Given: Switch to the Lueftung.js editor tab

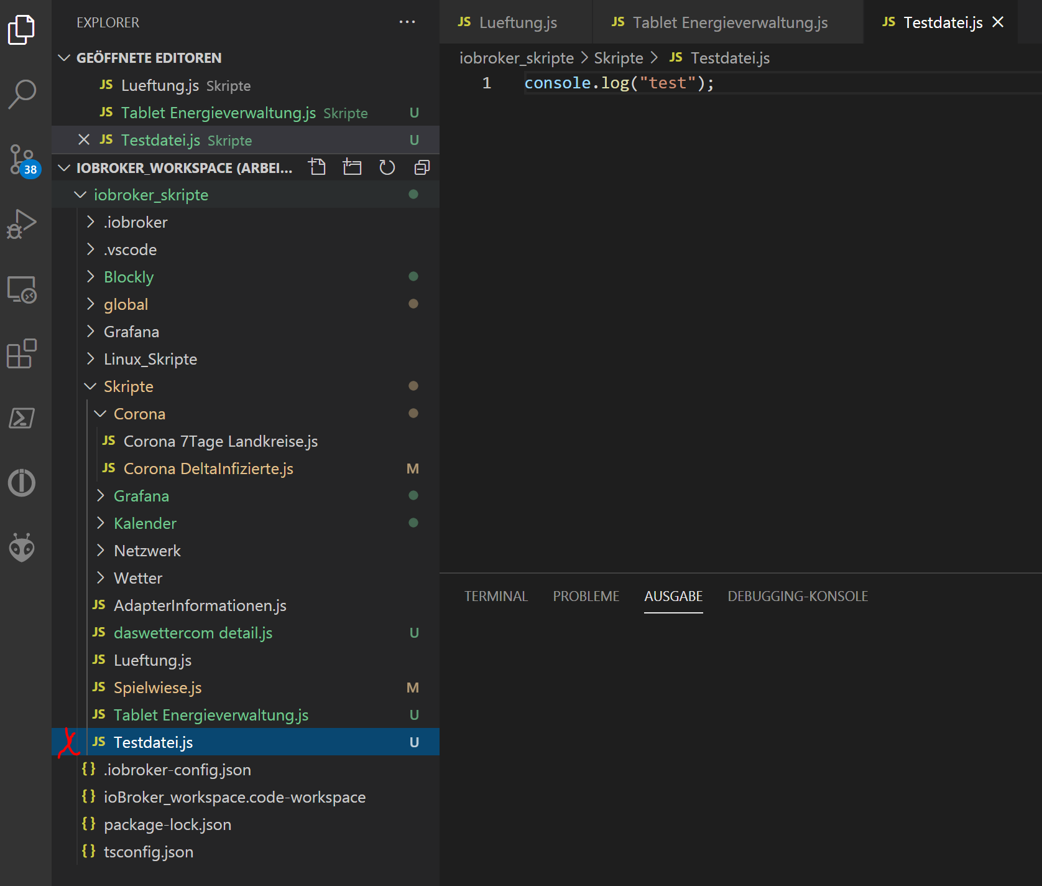Looking at the screenshot, I should (515, 22).
